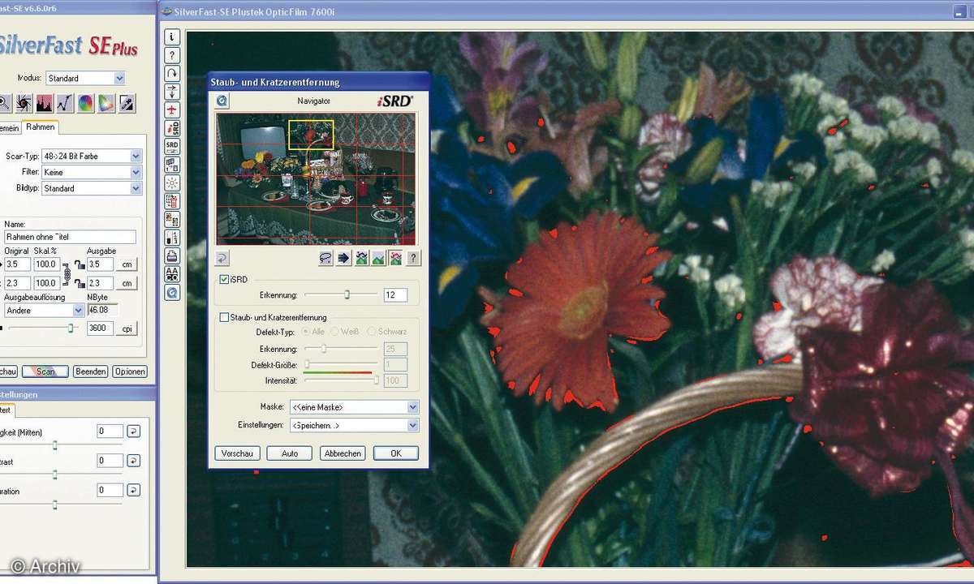Click the Intensität slider handle
The height and width of the screenshot is (584, 974).
click(376, 380)
